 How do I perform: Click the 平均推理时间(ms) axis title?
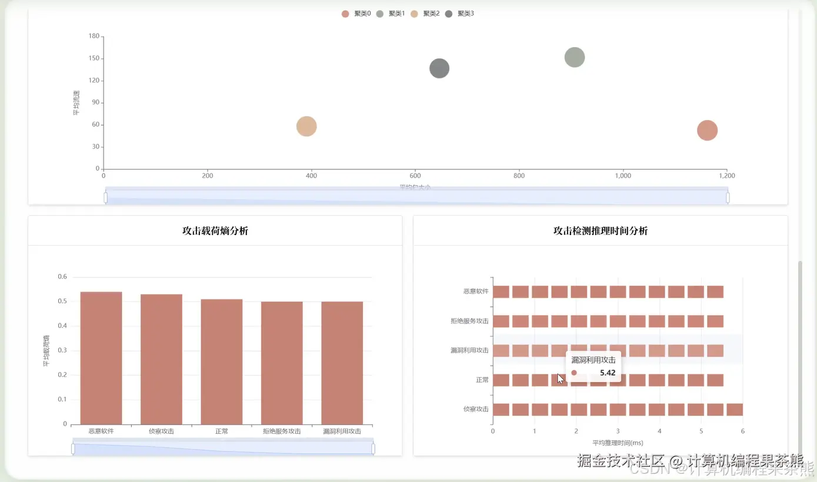(618, 443)
